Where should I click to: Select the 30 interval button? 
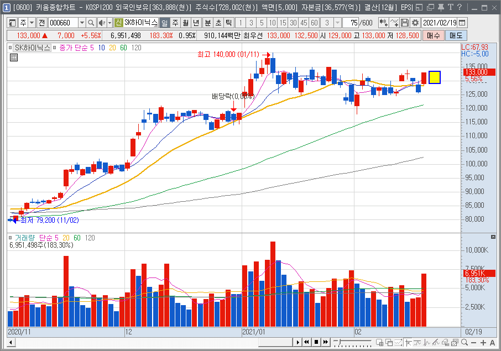[293, 23]
